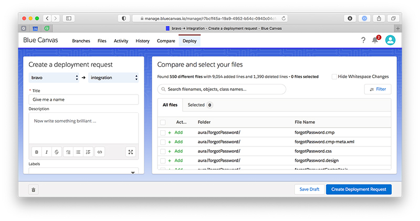Open the source branch dropdown showing bravo
Screen dimensions: 420x221
(54, 78)
